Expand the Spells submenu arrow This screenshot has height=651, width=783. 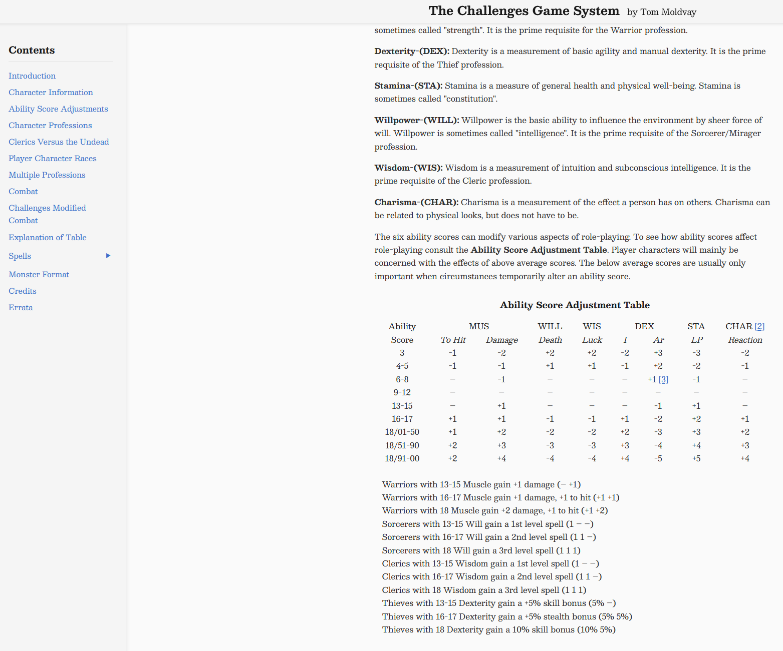pyautogui.click(x=108, y=256)
